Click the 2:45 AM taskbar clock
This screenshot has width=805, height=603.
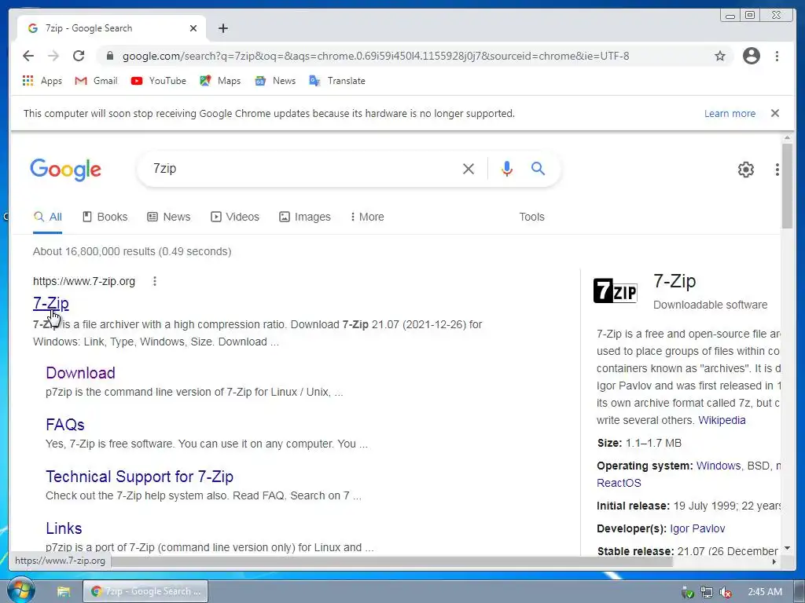pyautogui.click(x=764, y=592)
